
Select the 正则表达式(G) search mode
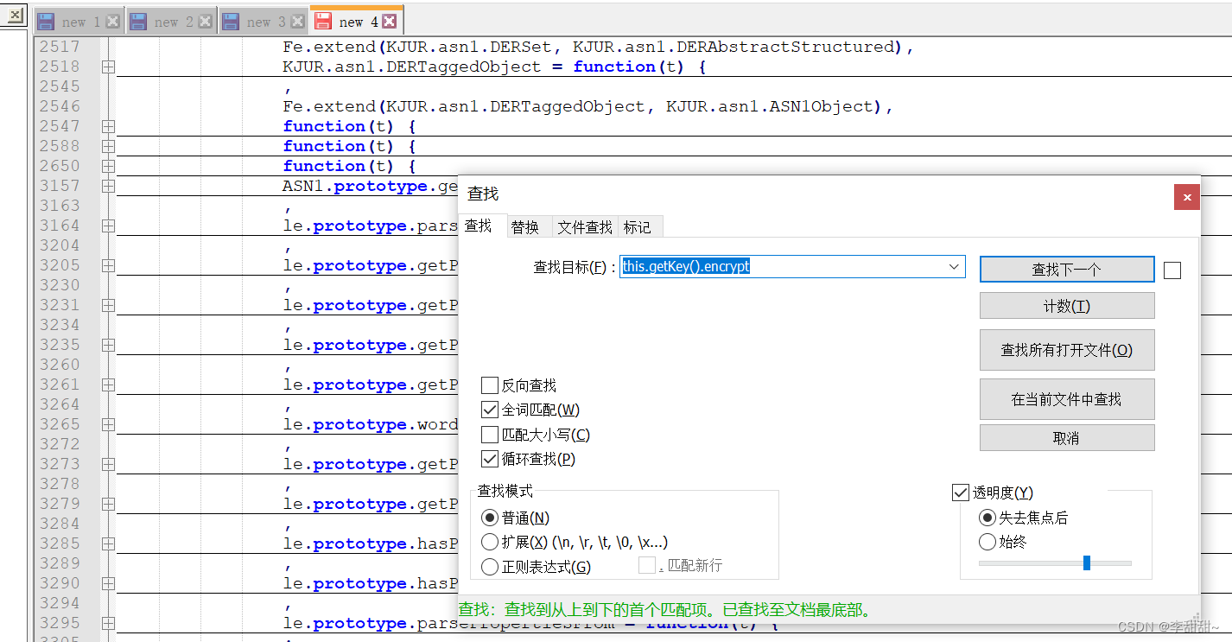490,567
